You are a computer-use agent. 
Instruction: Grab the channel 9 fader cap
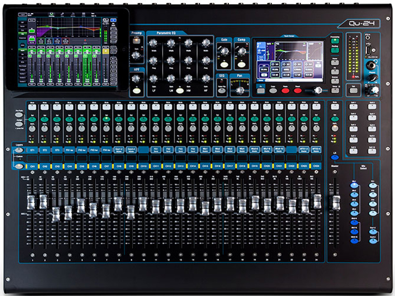click(131, 212)
